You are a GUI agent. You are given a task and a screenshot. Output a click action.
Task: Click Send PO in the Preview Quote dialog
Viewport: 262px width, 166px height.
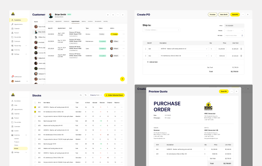point(224,92)
